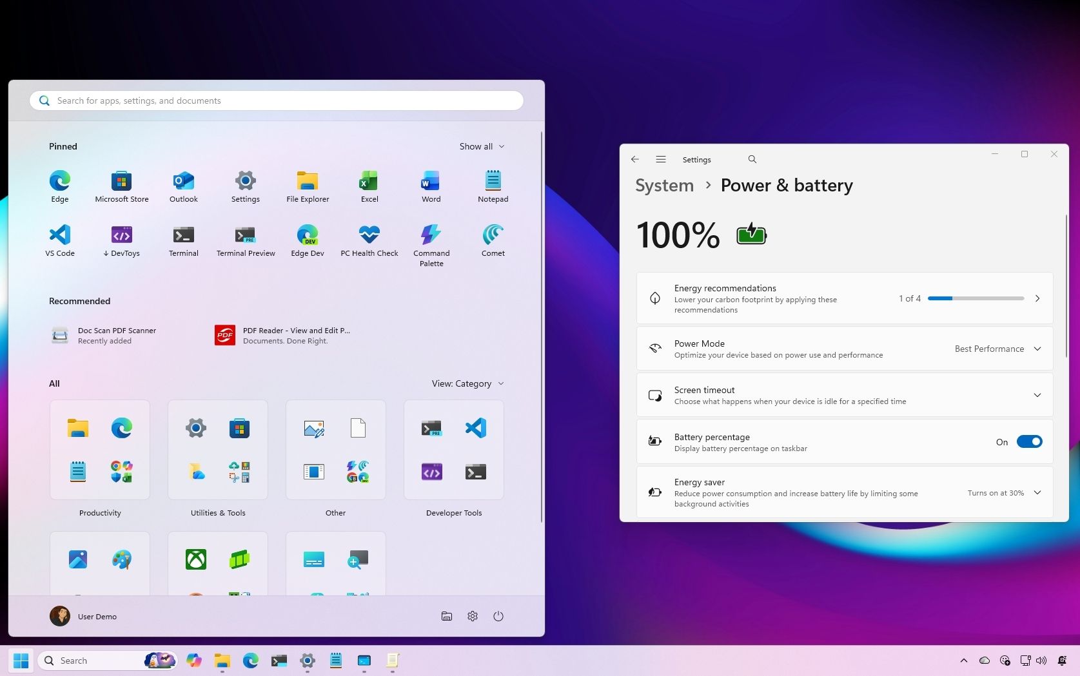1080x676 pixels.
Task: Turn off Battery percentage display
Action: [1029, 441]
